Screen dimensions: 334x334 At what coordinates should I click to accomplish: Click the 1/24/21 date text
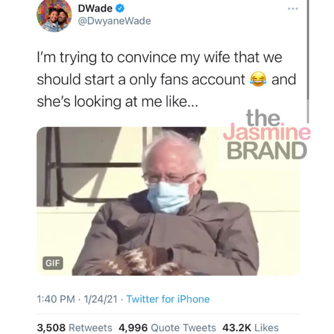(100, 299)
